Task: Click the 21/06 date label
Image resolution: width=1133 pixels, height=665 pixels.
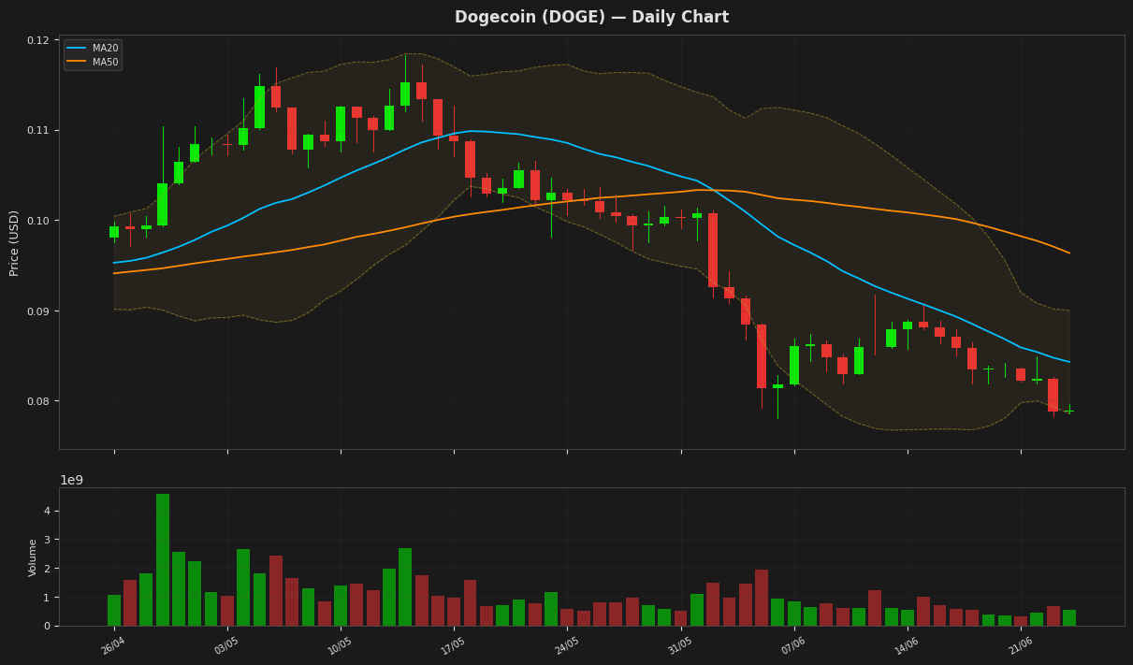Action: [x=1020, y=644]
